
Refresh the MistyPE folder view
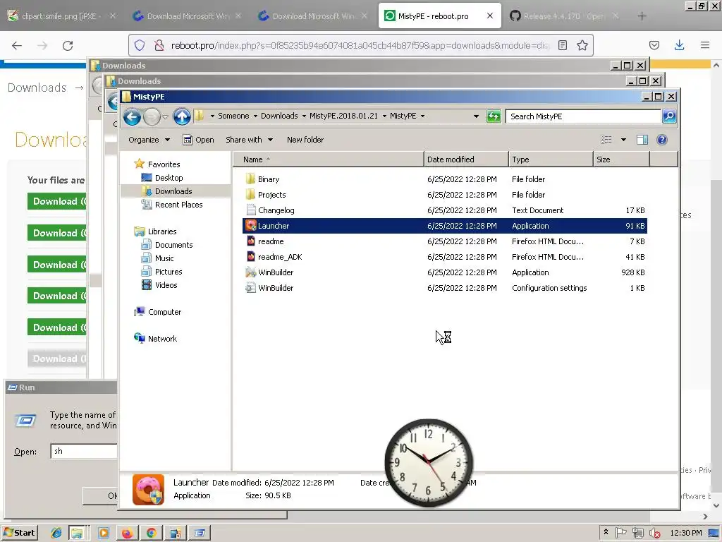point(494,116)
